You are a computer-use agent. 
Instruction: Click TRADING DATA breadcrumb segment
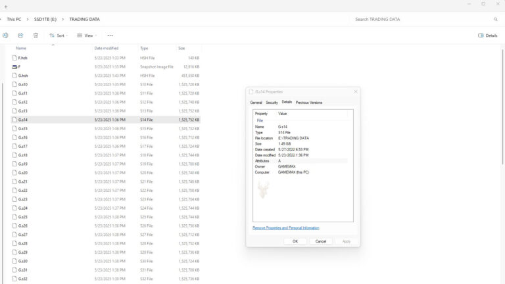pos(84,19)
